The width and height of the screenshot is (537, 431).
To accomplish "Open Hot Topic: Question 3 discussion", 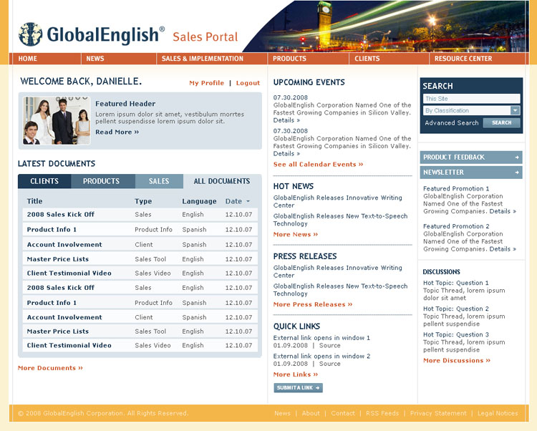I will click(456, 335).
